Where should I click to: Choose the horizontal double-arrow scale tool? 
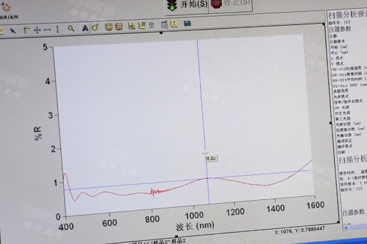click(x=47, y=29)
